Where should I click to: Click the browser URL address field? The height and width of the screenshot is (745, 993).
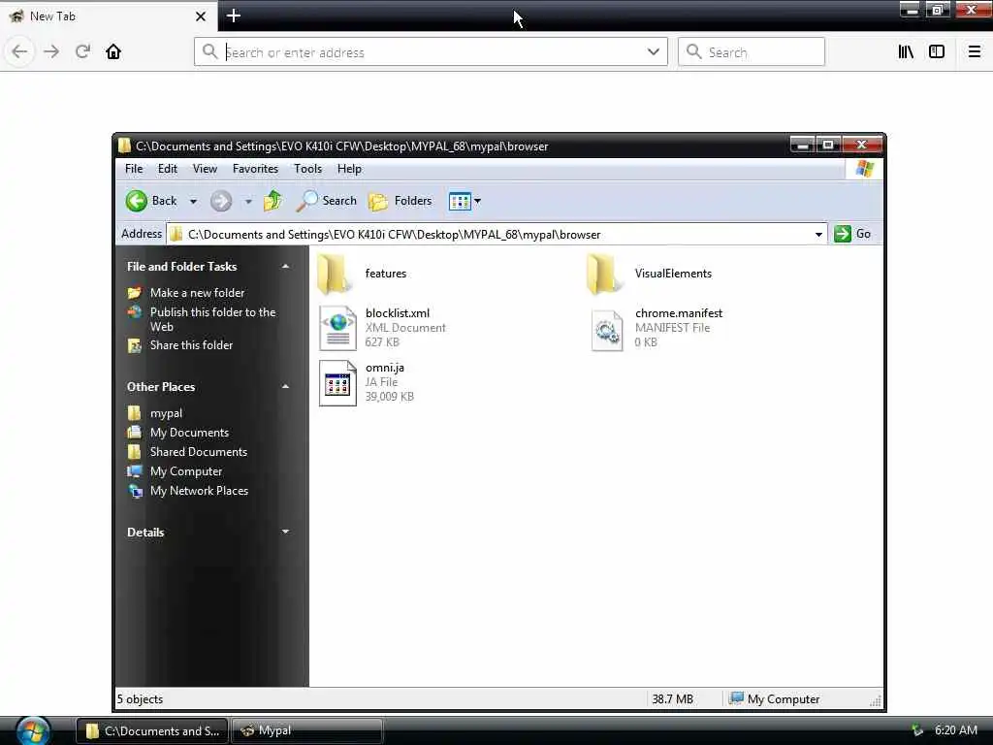click(431, 52)
